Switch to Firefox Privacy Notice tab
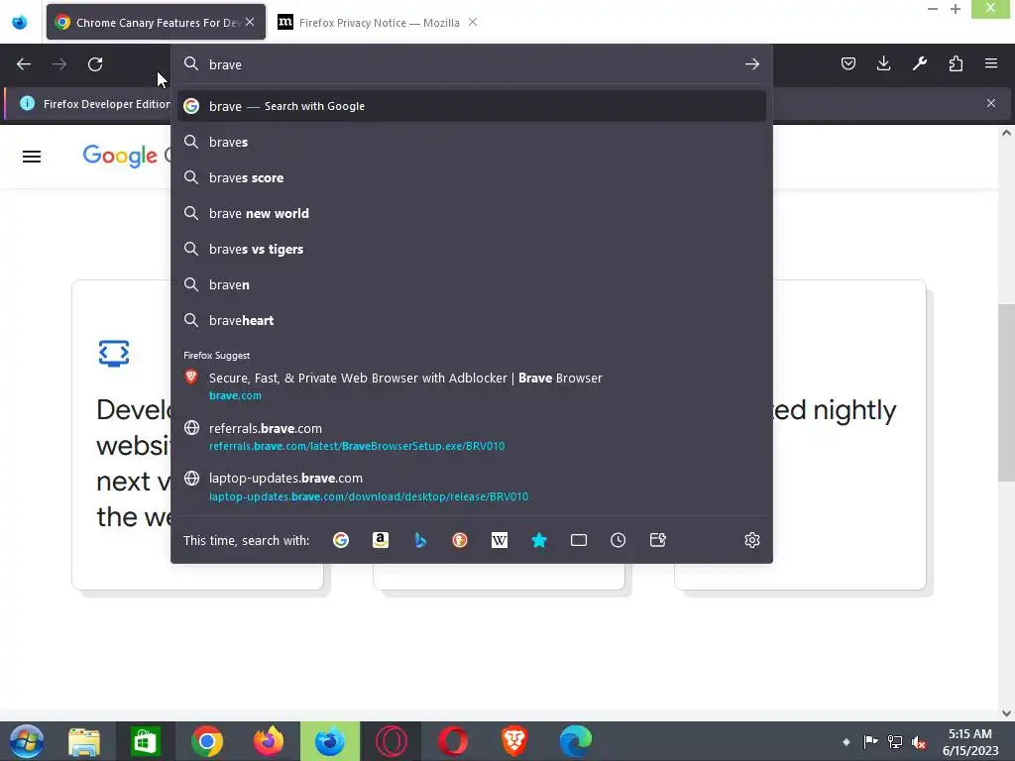1015x761 pixels. click(378, 22)
